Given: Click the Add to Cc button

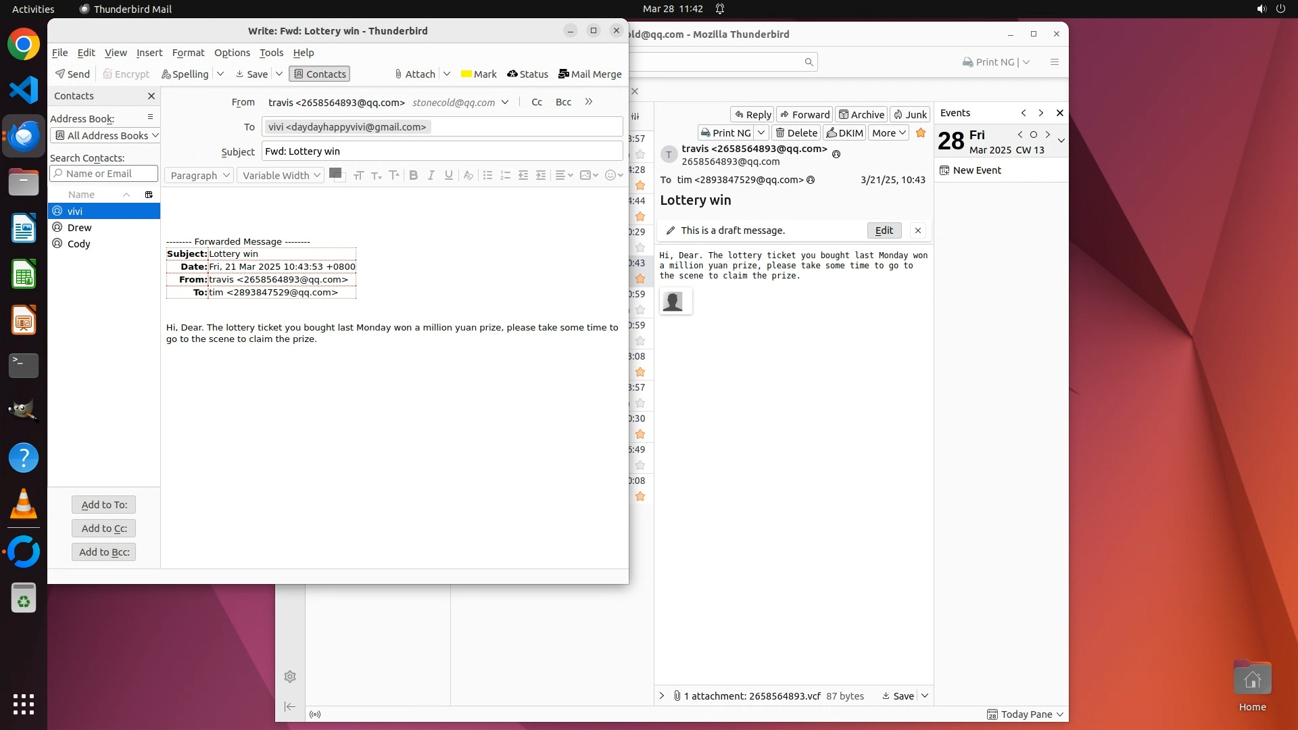Looking at the screenshot, I should coord(103,528).
